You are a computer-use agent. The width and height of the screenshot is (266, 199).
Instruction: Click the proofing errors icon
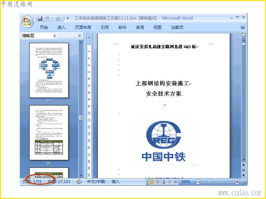pos(79,182)
